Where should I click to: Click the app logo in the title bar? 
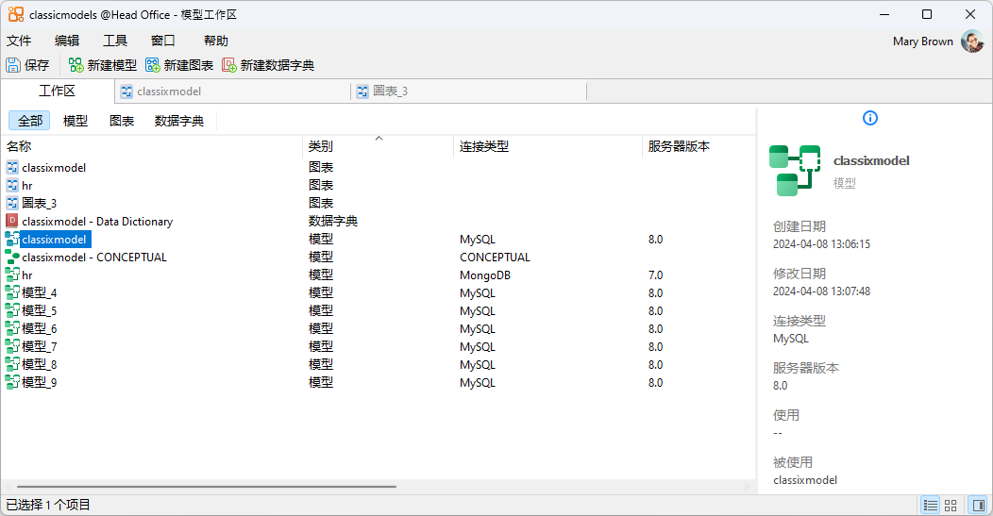tap(15, 14)
